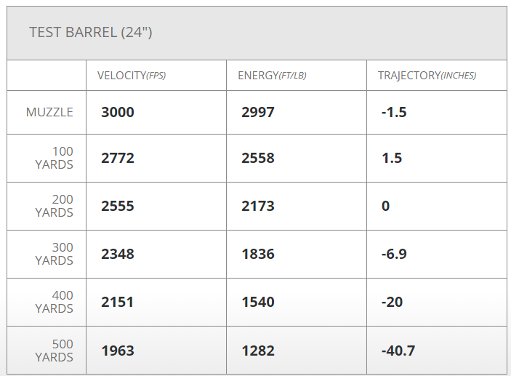Click the 200 YARDS row label
The image size is (511, 376).
(55, 206)
